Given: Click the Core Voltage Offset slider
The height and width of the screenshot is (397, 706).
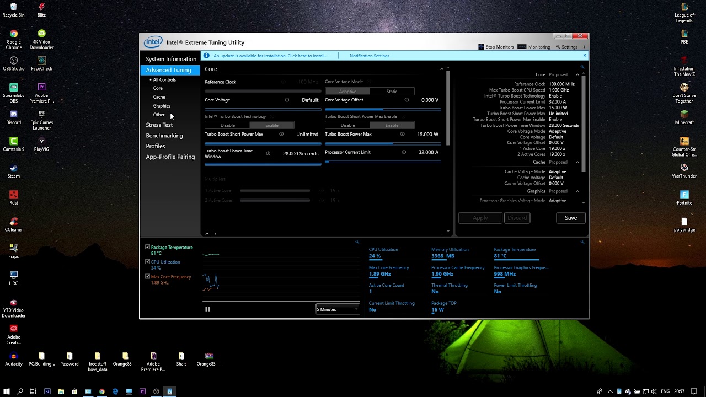Looking at the screenshot, I should pyautogui.click(x=383, y=109).
